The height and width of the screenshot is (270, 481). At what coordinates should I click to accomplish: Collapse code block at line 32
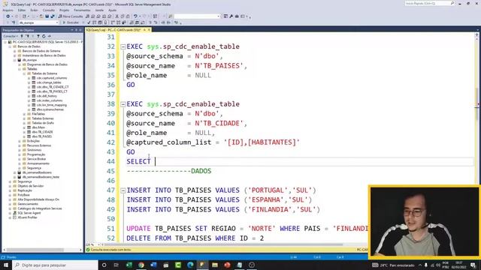(x=123, y=46)
